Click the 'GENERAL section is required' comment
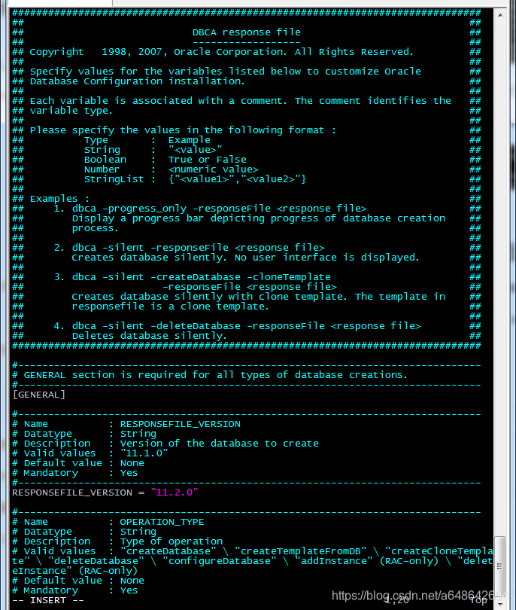Screen dimensions: 516x610 [210, 374]
